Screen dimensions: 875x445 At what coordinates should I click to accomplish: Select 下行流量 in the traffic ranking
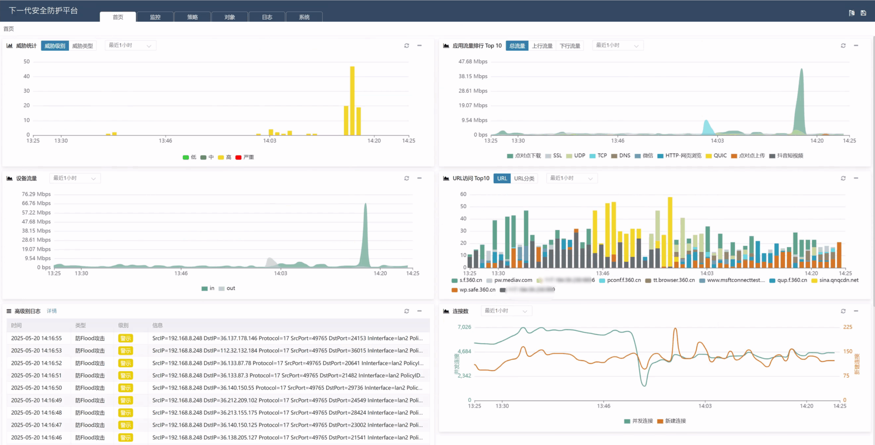click(x=570, y=46)
